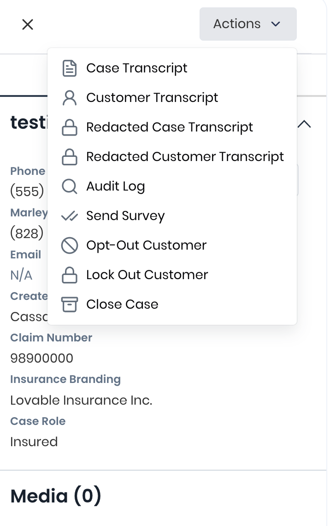Collapse the Actions dropdown menu
Image resolution: width=330 pixels, height=526 pixels.
tap(247, 24)
